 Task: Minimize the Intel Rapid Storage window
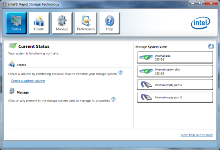193,3
